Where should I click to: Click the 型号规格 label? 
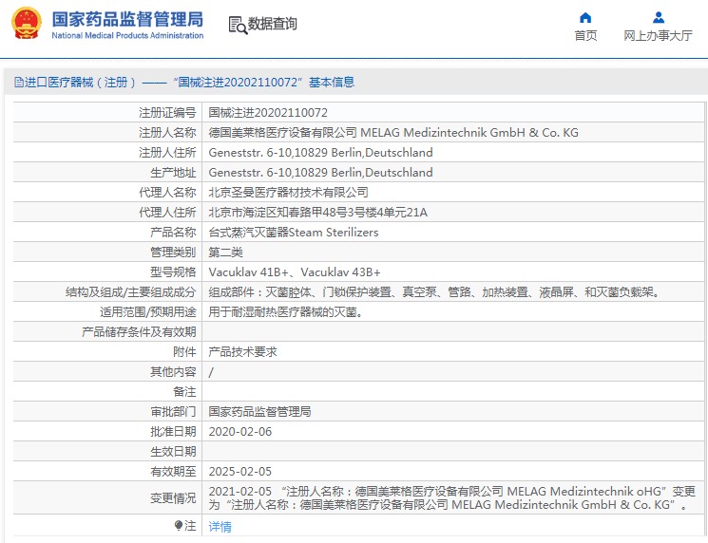173,272
